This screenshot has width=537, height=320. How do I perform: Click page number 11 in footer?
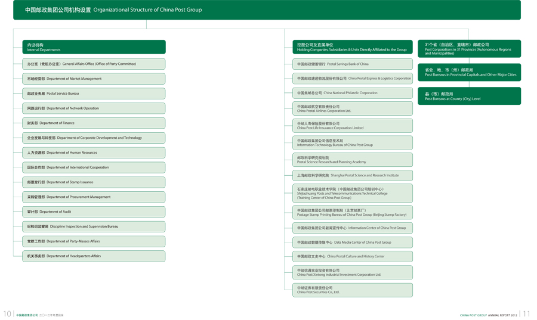point(527,313)
